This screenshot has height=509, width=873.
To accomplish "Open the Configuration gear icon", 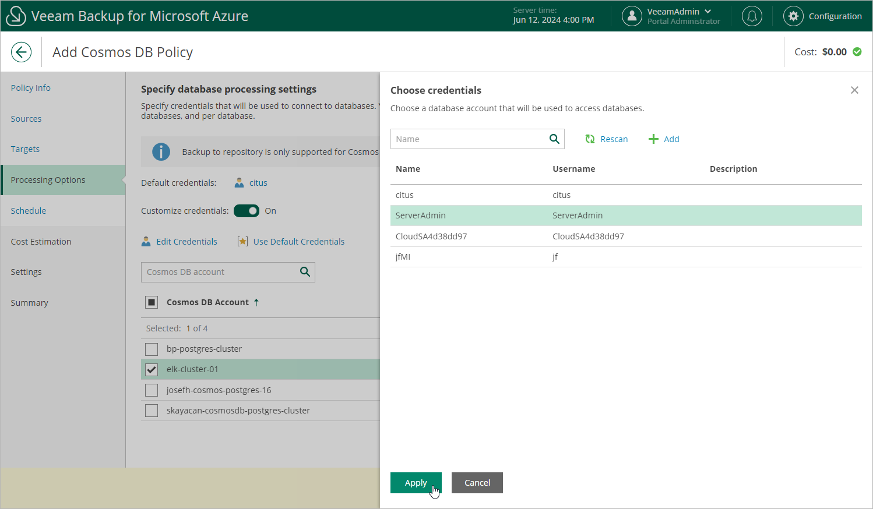I will click(793, 16).
